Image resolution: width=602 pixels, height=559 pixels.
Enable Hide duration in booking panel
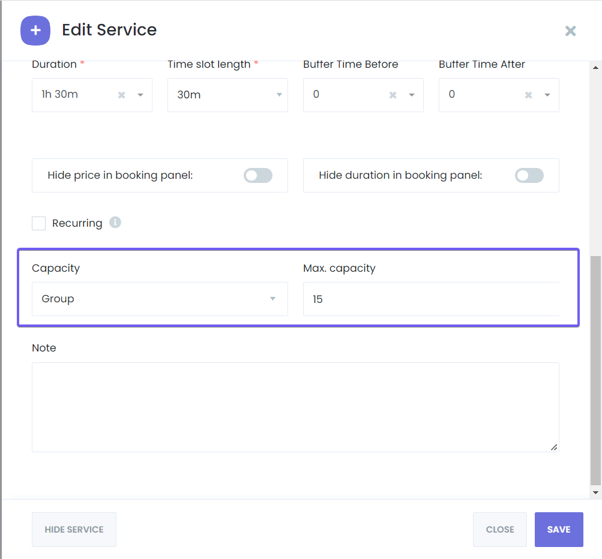tap(529, 175)
